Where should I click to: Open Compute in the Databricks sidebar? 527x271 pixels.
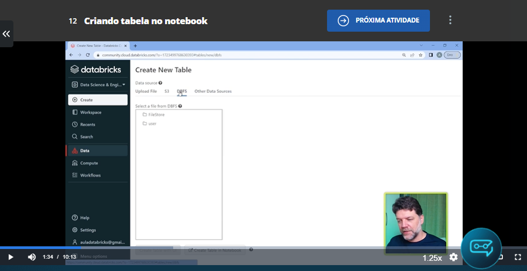point(98,163)
